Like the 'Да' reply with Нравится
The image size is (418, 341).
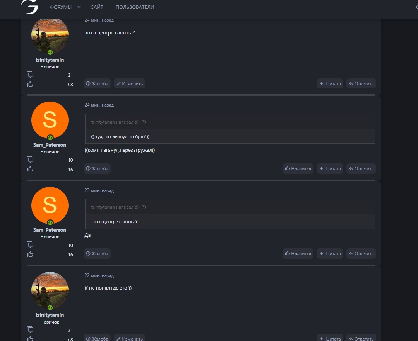298,253
